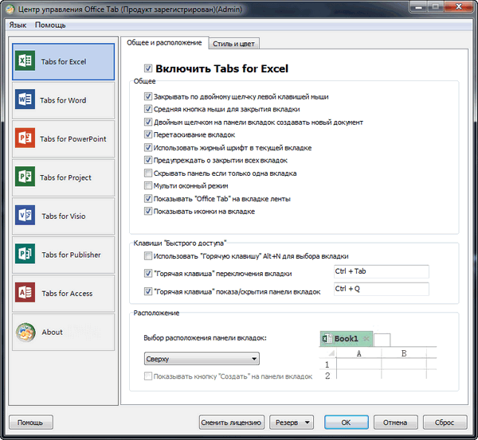478x440 pixels.
Task: Toggle Показывать иконки на вкладке
Action: tap(148, 212)
